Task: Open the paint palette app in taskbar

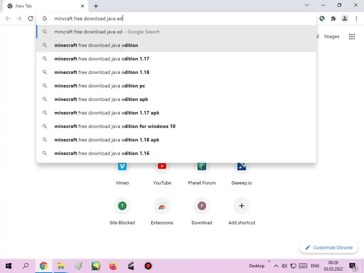Action: click(x=78, y=266)
